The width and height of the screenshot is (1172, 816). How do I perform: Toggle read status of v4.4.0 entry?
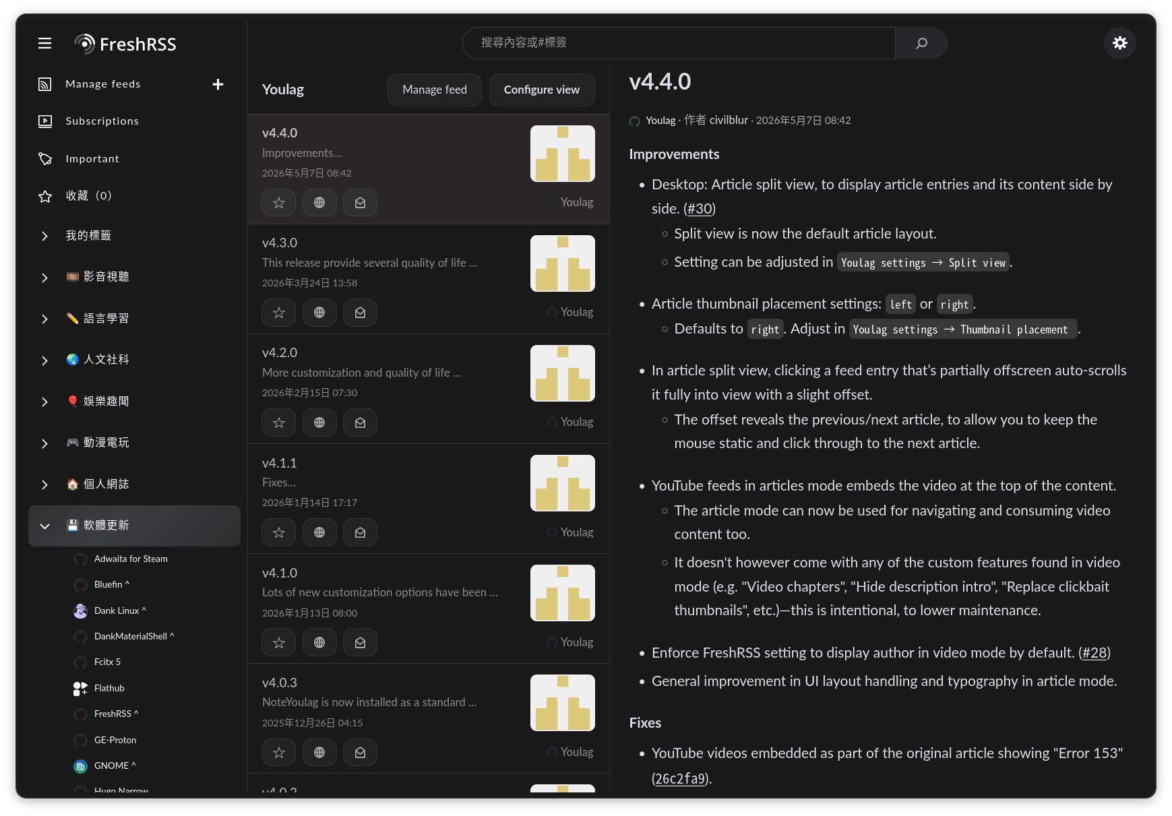coord(361,203)
